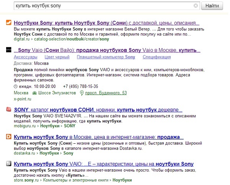Click the metro icon beside Шоссе Энтузиастов
The height and width of the screenshot is (185, 230).
34,93
